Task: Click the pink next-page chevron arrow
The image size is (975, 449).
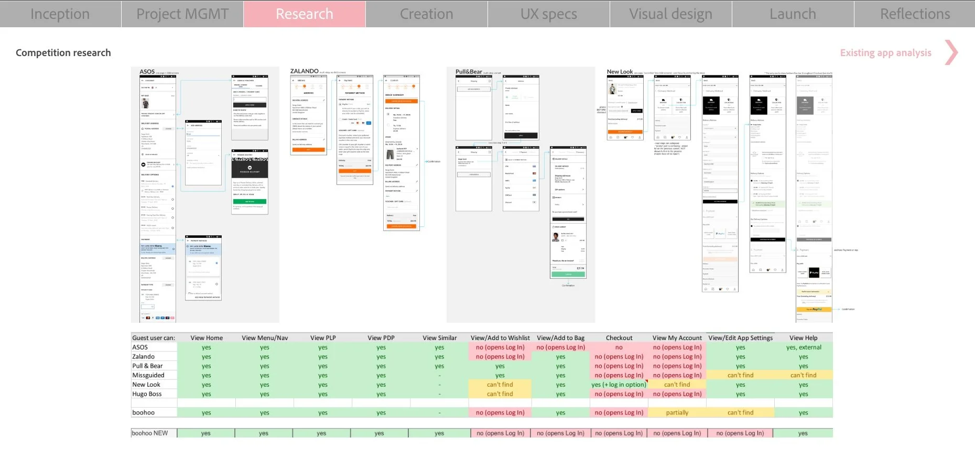Action: pos(951,52)
